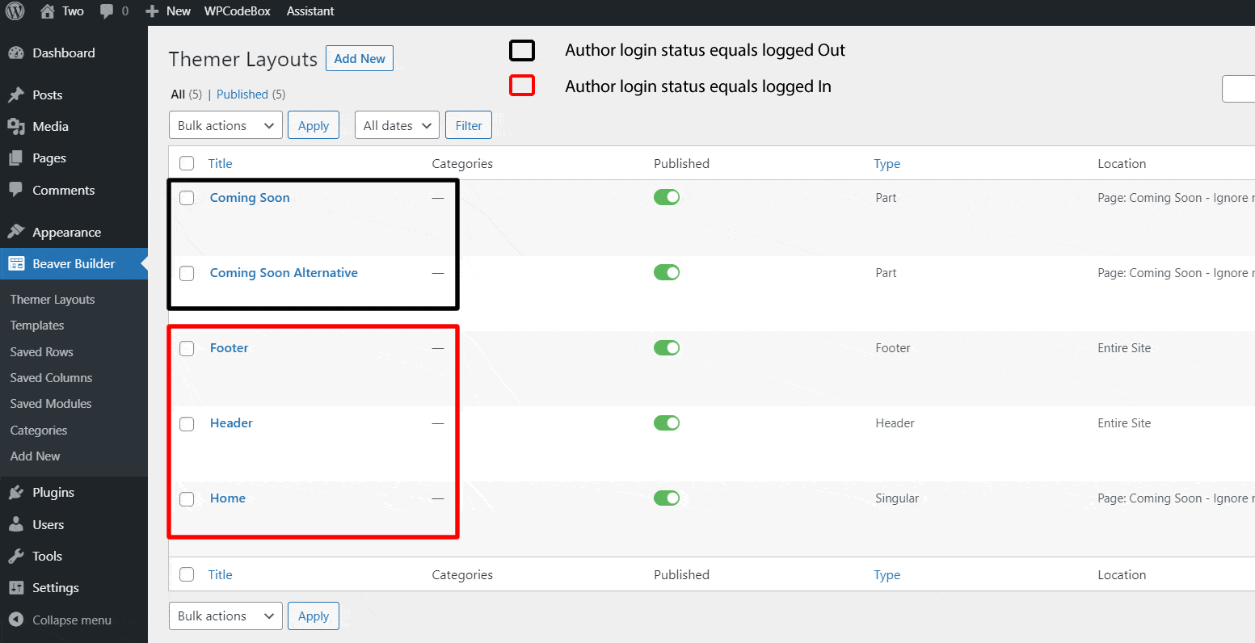Check the Home row checkbox
This screenshot has width=1255, height=643.
click(187, 498)
